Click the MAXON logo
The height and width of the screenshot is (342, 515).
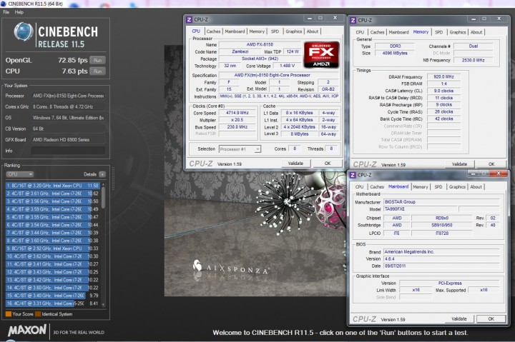click(27, 330)
